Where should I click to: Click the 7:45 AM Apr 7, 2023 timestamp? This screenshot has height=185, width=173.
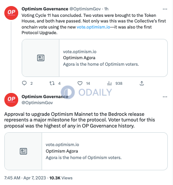coord(25,178)
